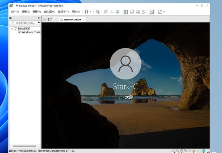This screenshot has height=153, width=222.
Task: Click the 欢迎 welcome text
Action: click(x=129, y=97)
